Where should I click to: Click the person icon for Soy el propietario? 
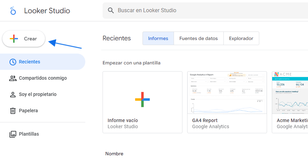[x=13, y=95]
